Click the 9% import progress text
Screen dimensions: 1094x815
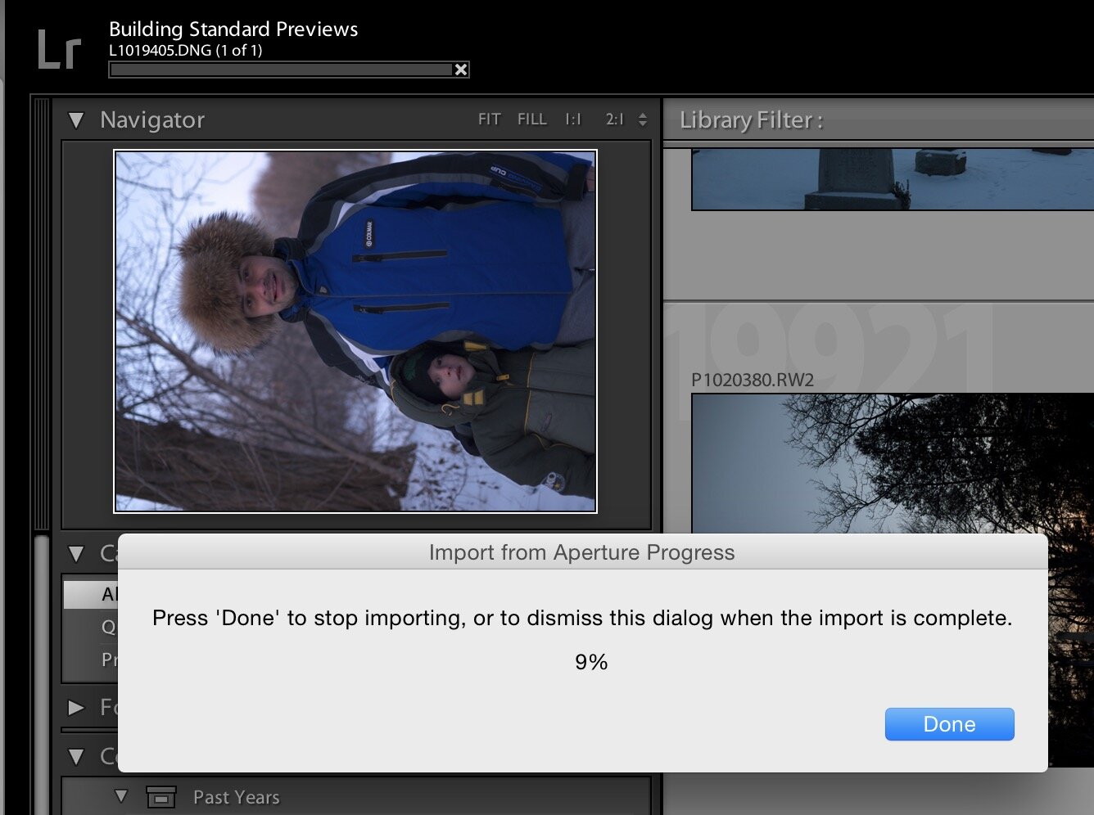(591, 662)
